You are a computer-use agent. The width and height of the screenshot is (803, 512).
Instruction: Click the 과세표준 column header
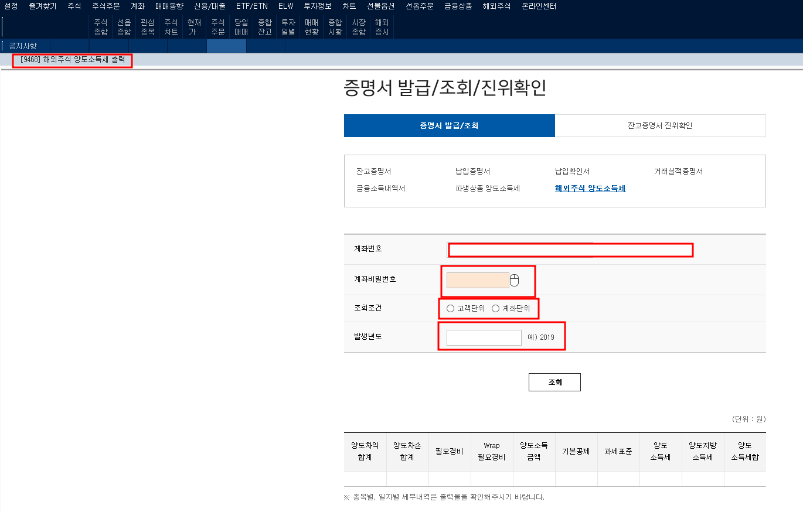(x=618, y=452)
